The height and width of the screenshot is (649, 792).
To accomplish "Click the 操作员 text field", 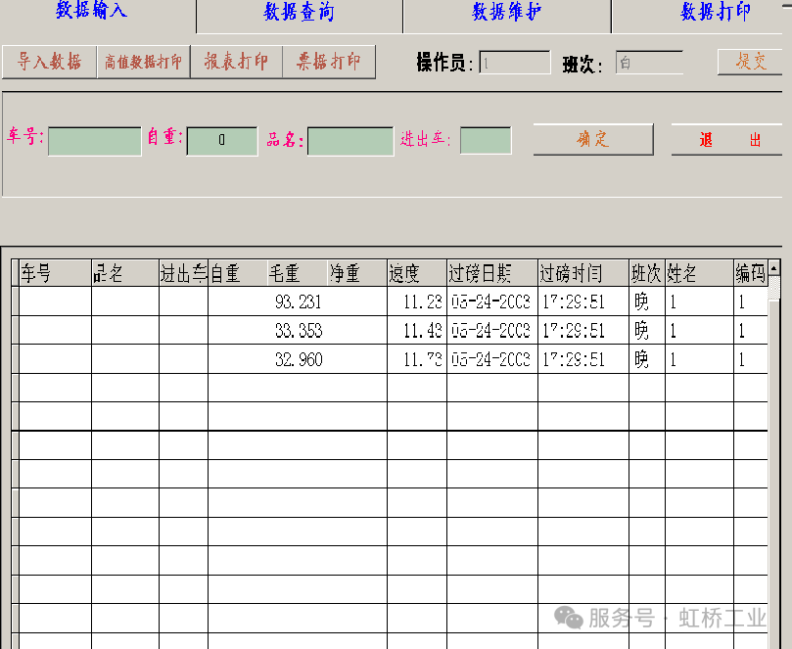I will pyautogui.click(x=514, y=64).
